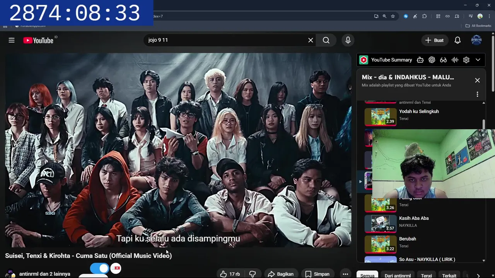
Task: Go to YouTube home via logo
Action: point(38,40)
